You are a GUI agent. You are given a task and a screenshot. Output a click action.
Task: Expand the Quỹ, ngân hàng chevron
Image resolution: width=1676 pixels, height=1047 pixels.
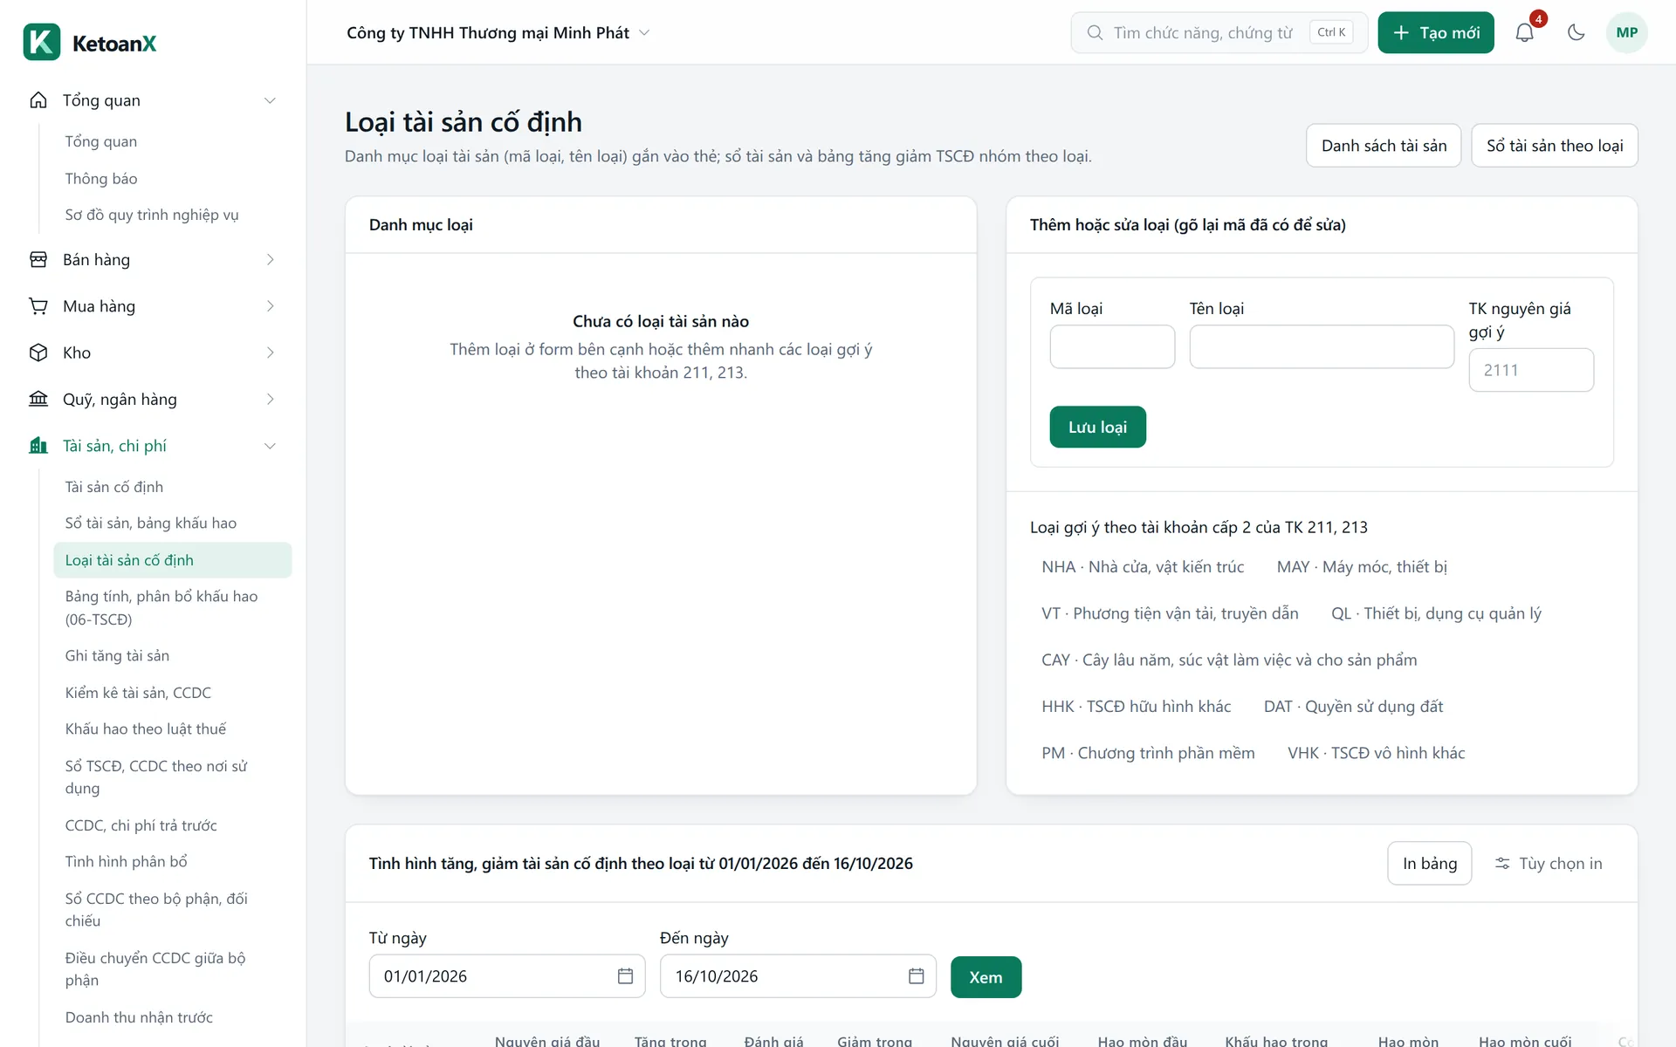point(270,400)
